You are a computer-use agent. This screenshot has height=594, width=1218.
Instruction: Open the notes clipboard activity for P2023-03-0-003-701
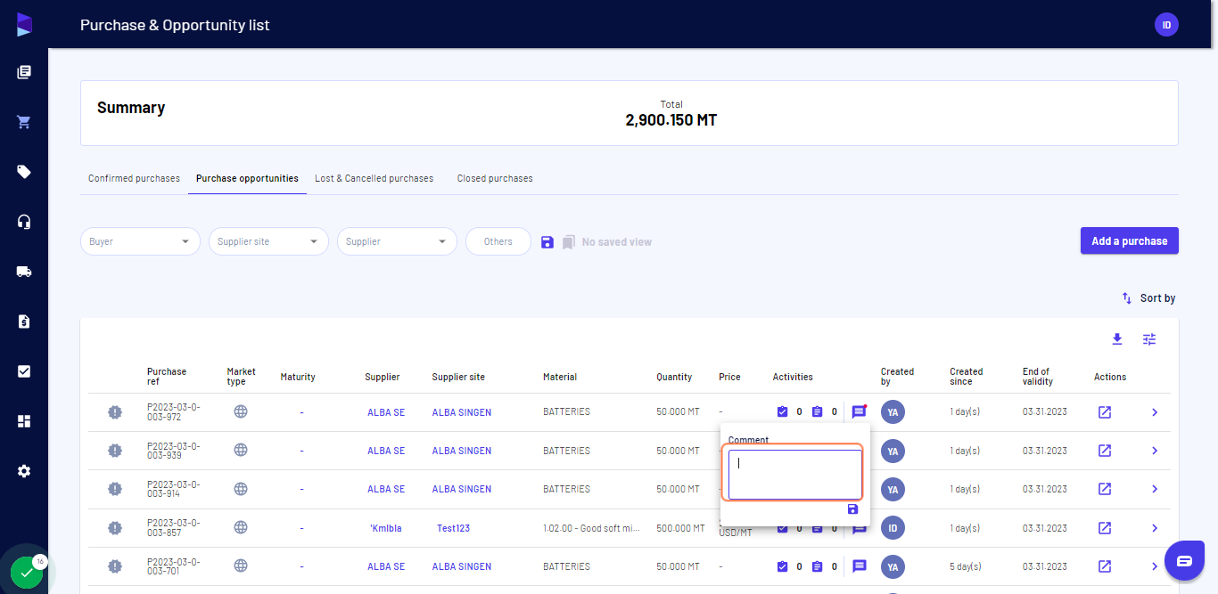[x=817, y=566]
